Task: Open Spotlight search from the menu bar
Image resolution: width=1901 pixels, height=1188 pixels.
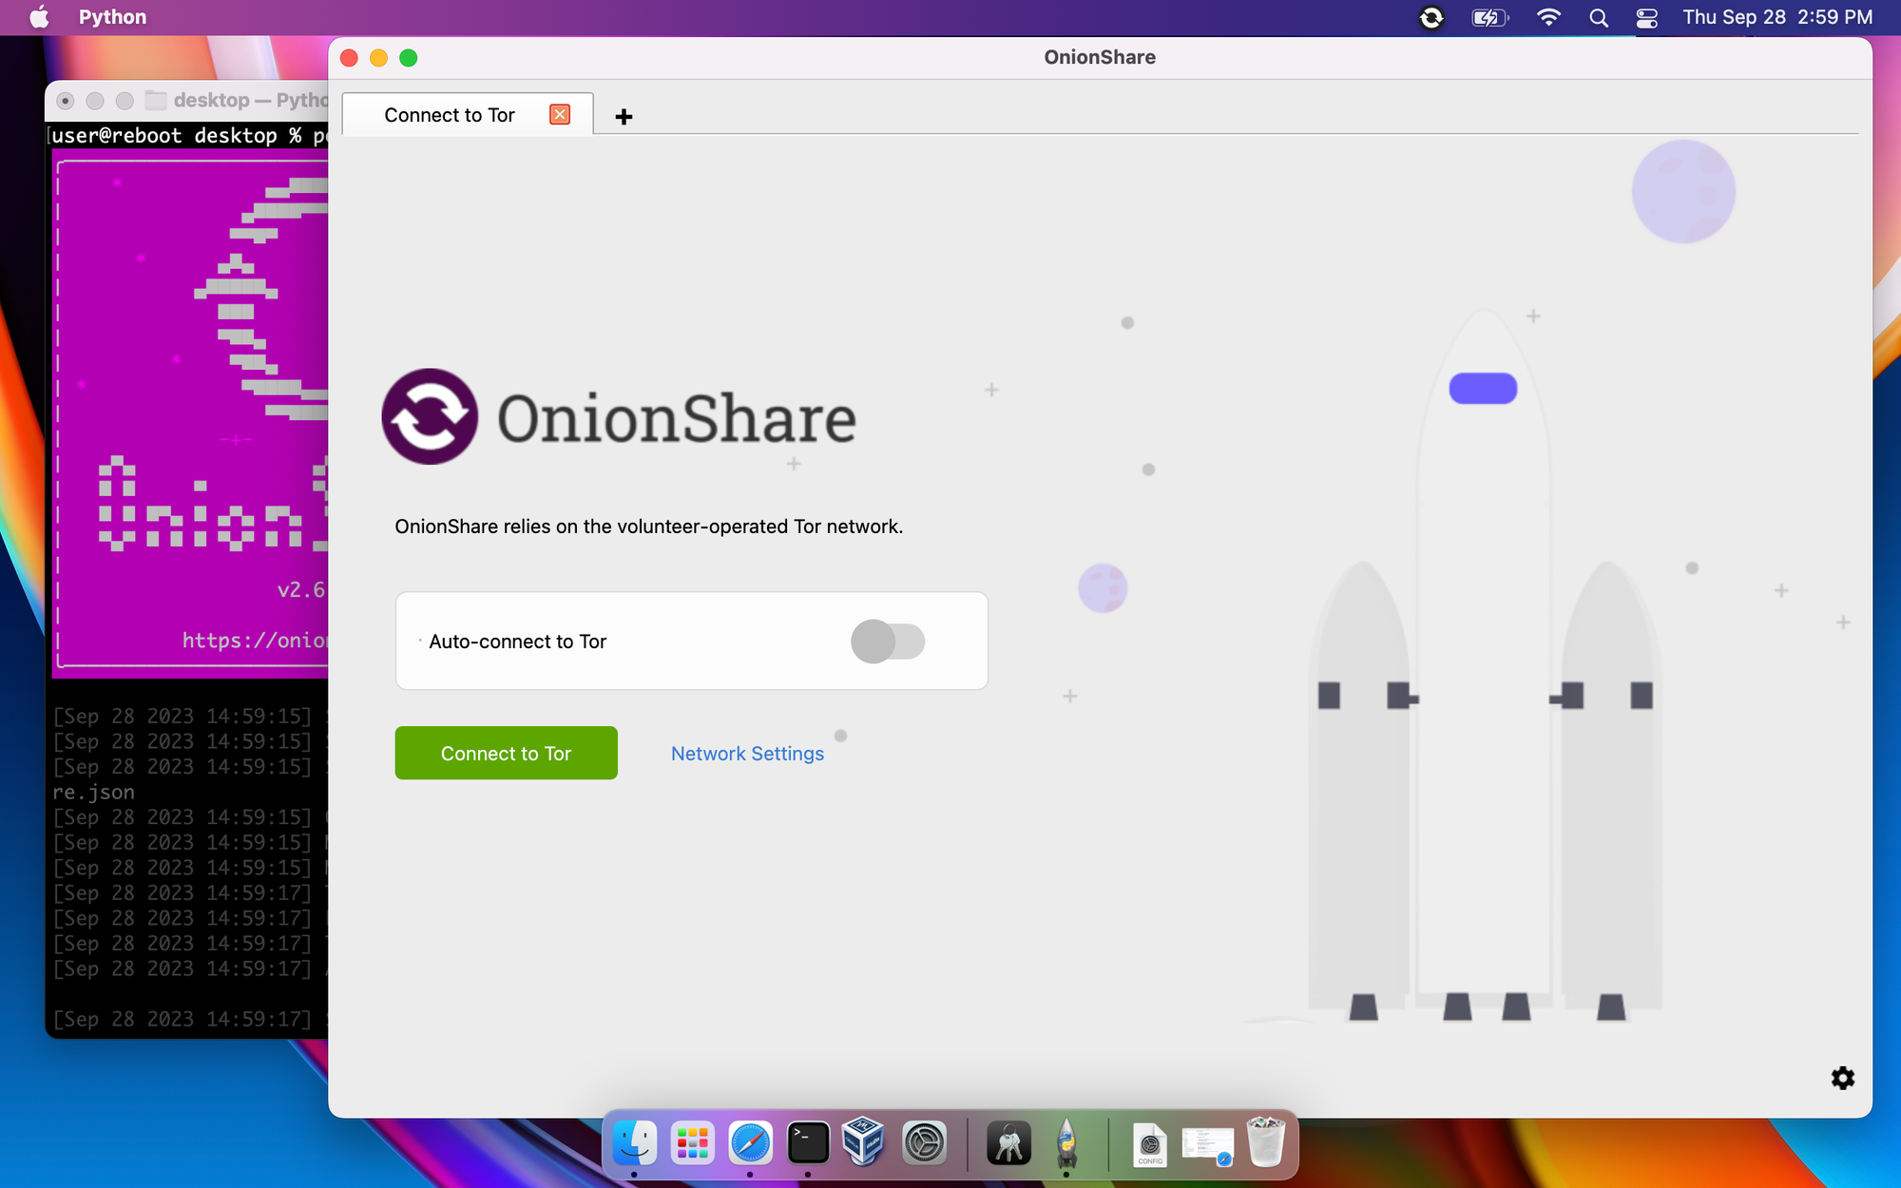Action: tap(1598, 16)
